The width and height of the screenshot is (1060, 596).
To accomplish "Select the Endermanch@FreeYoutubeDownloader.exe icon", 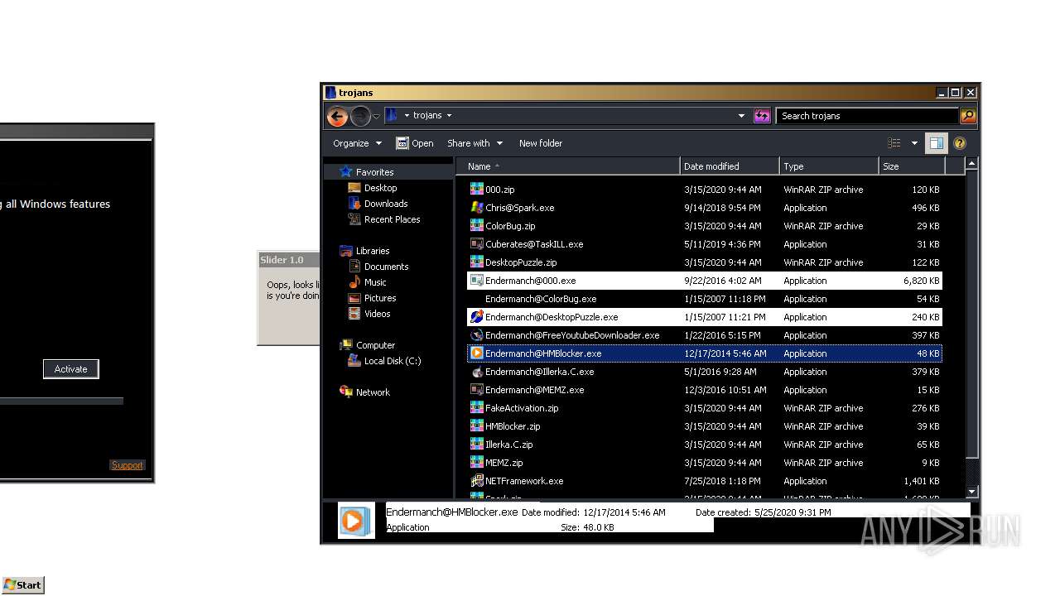I will [476, 335].
